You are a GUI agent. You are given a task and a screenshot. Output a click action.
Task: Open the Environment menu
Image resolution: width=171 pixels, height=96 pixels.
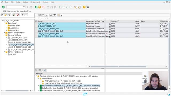click(35, 2)
